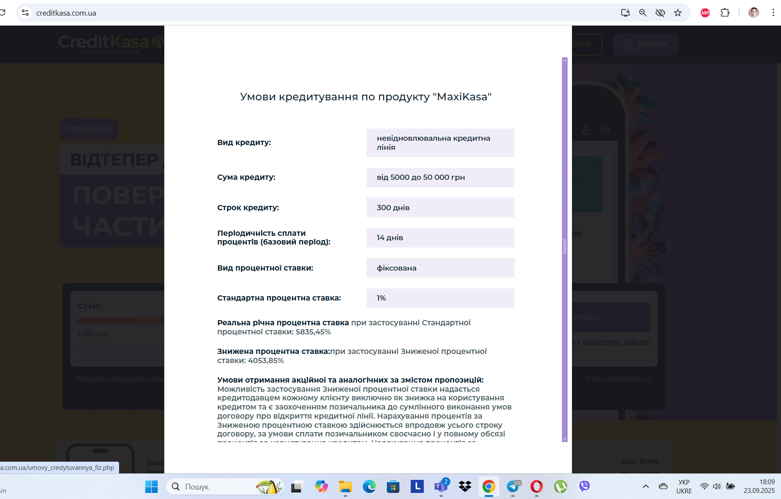The width and height of the screenshot is (781, 499).
Task: Open the Windows Start menu
Action: click(x=151, y=487)
